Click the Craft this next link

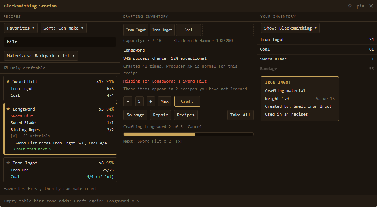[32, 149]
